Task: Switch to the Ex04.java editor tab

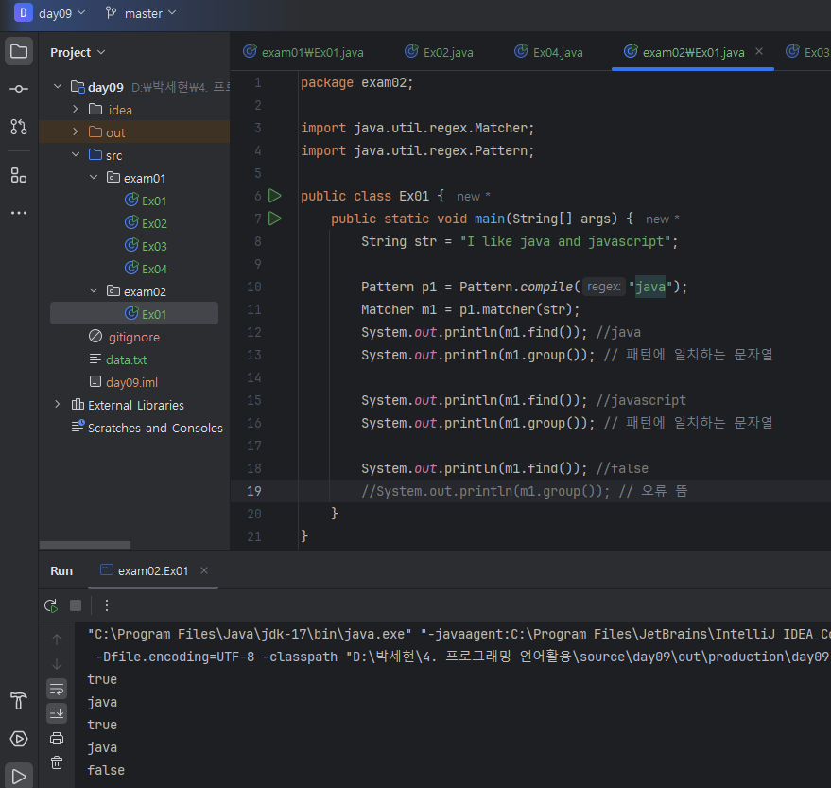Action: point(557,52)
